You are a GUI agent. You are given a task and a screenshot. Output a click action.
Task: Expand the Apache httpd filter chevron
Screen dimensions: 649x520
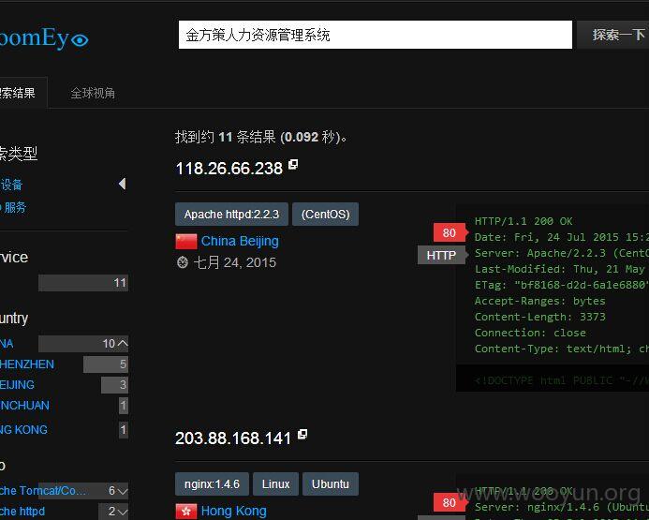[x=123, y=512]
